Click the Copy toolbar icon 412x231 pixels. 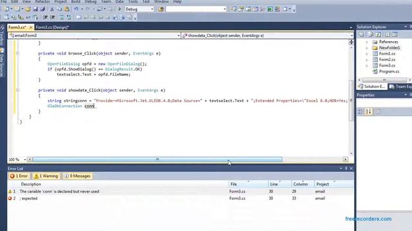(x=59, y=9)
